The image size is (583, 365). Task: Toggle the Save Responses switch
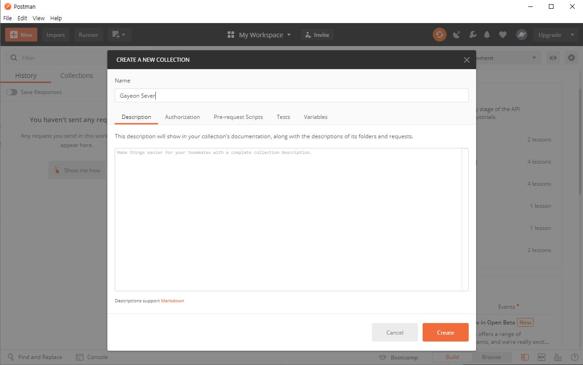pos(12,92)
